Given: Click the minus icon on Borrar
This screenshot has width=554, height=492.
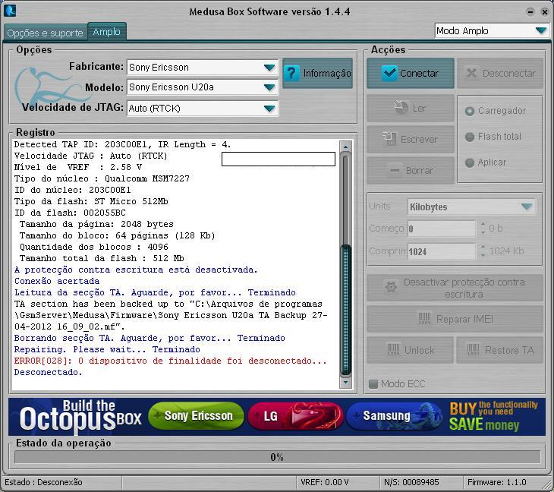Looking at the screenshot, I should pos(395,170).
